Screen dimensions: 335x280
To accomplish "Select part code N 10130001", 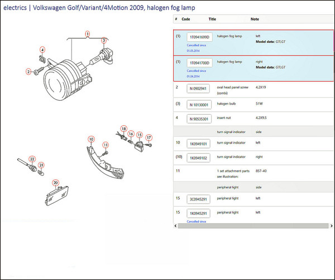I will tap(199, 104).
